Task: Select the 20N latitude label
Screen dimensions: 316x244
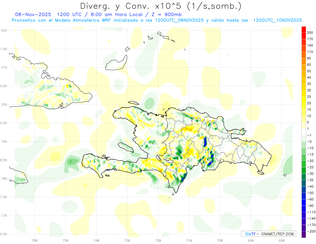Action: [x=4, y=104]
